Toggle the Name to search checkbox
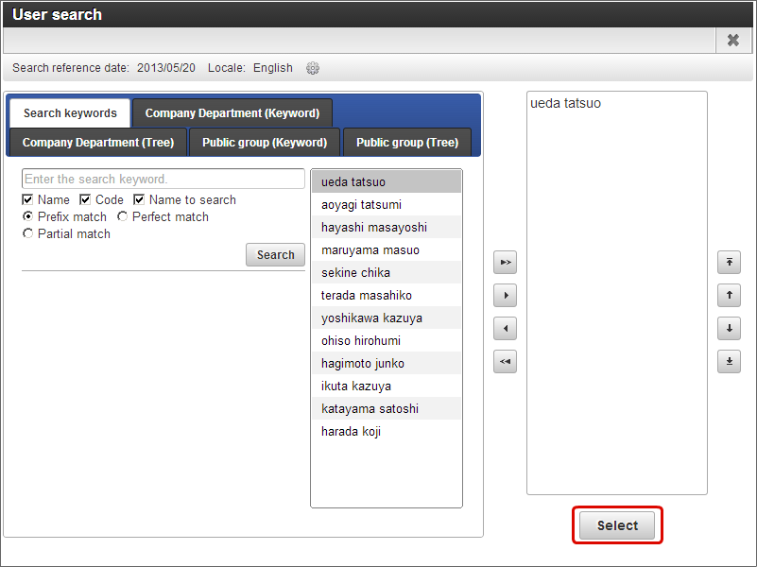The width and height of the screenshot is (757, 567). [x=139, y=199]
